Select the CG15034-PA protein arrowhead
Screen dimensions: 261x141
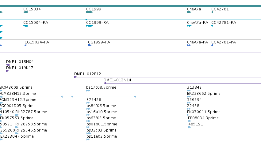pos(25,45)
